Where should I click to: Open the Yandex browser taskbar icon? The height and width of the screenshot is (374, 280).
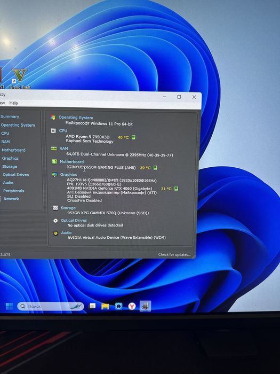pos(132,306)
